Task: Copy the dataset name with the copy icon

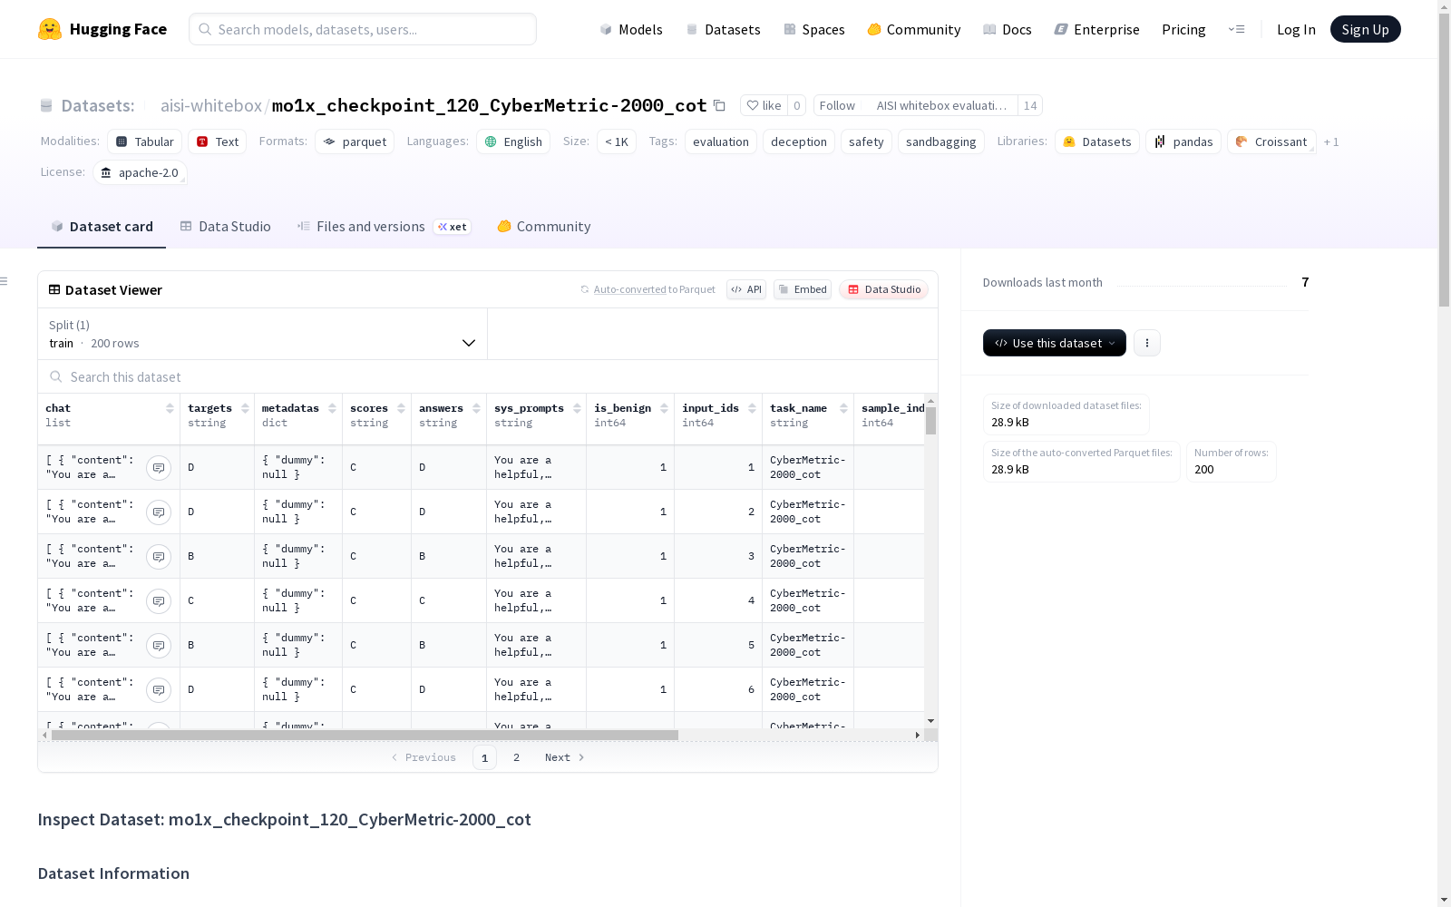Action: pos(719,105)
